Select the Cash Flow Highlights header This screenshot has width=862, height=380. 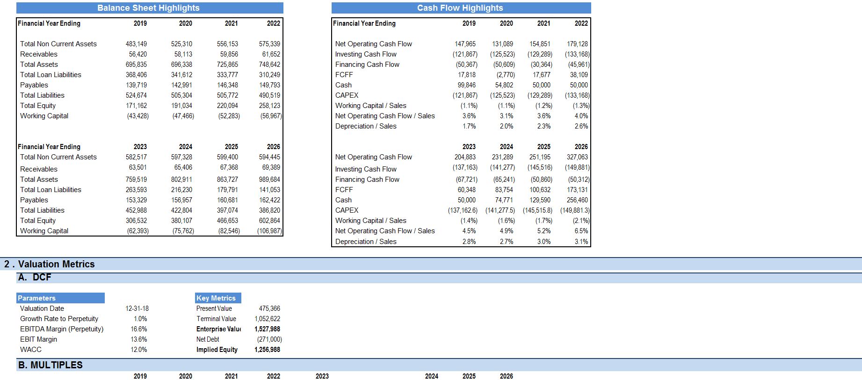[x=461, y=8]
